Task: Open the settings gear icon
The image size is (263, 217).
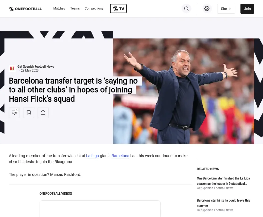Action: click(207, 9)
